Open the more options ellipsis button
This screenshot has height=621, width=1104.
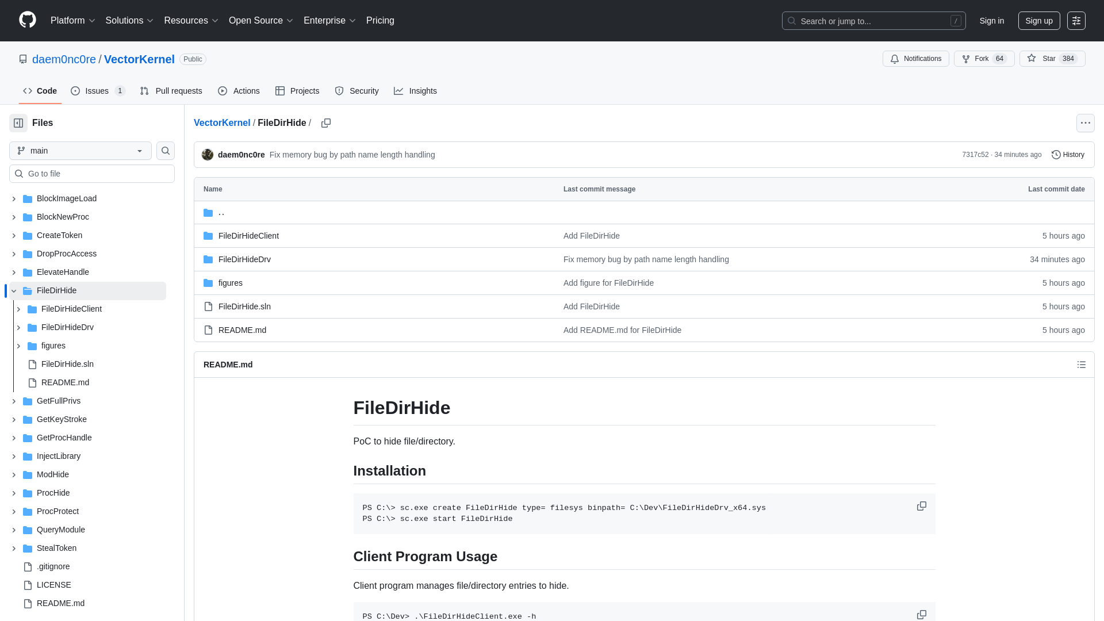1085,123
